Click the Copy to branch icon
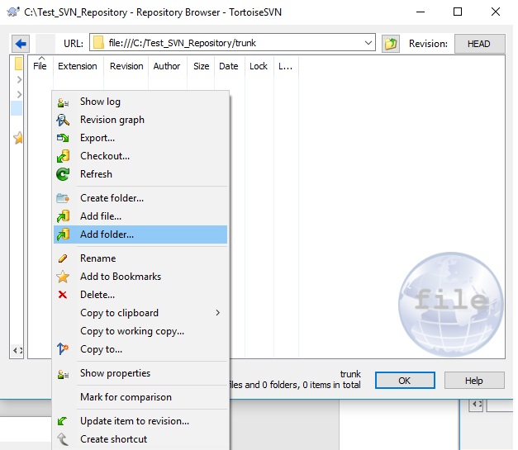Screen dimensions: 518x450 [63, 349]
